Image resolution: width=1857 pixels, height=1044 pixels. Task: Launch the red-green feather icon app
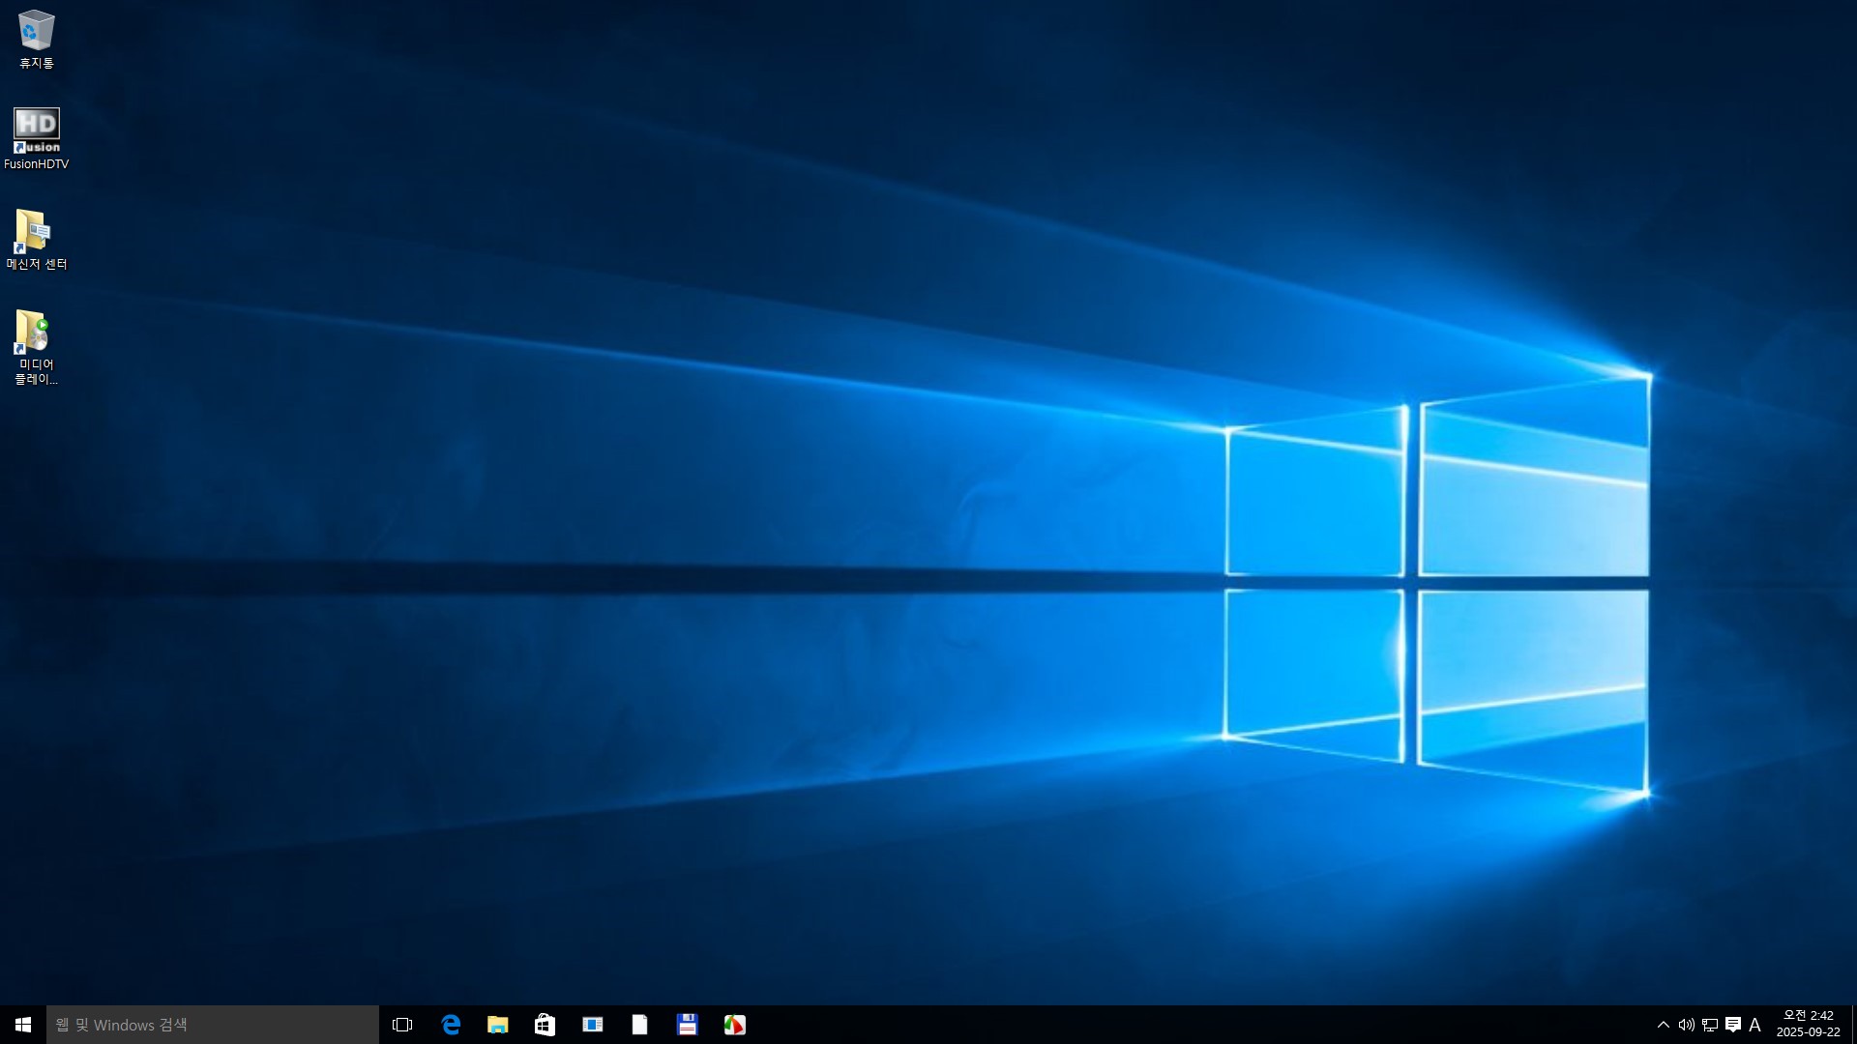point(734,1025)
